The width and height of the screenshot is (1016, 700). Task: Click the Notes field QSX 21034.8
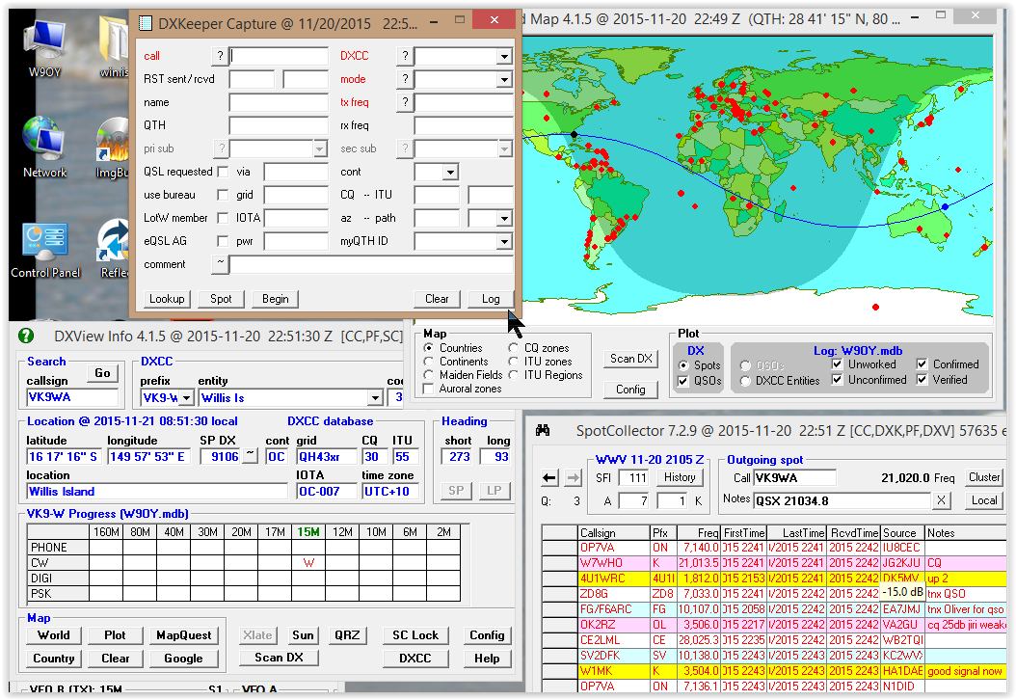click(x=842, y=500)
